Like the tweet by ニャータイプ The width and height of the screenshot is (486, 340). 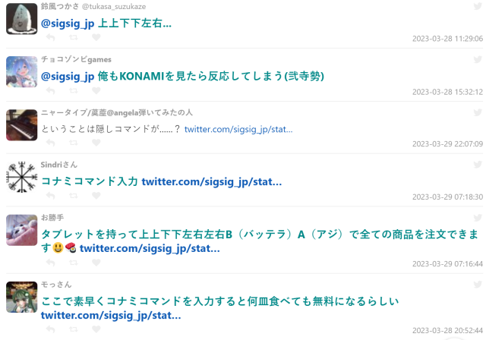pos(95,143)
